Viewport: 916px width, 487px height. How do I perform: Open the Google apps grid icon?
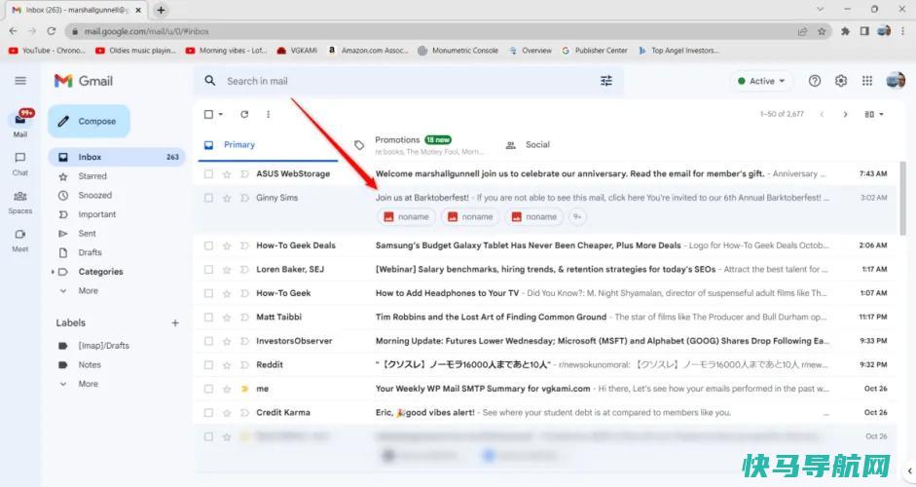point(867,81)
